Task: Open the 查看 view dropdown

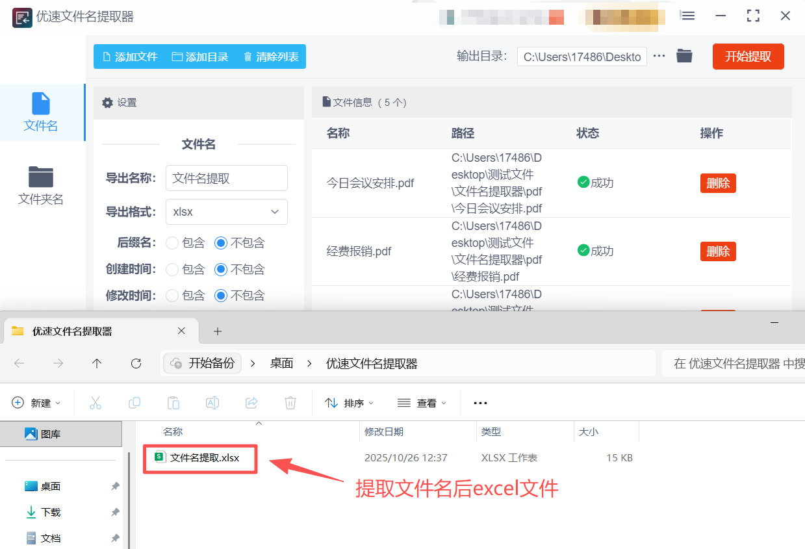Action: 422,403
